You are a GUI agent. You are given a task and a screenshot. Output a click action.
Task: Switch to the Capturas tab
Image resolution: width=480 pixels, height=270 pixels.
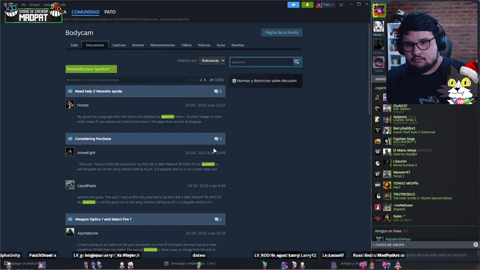(x=119, y=45)
